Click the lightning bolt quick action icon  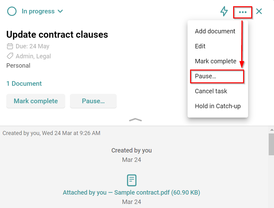click(x=224, y=12)
